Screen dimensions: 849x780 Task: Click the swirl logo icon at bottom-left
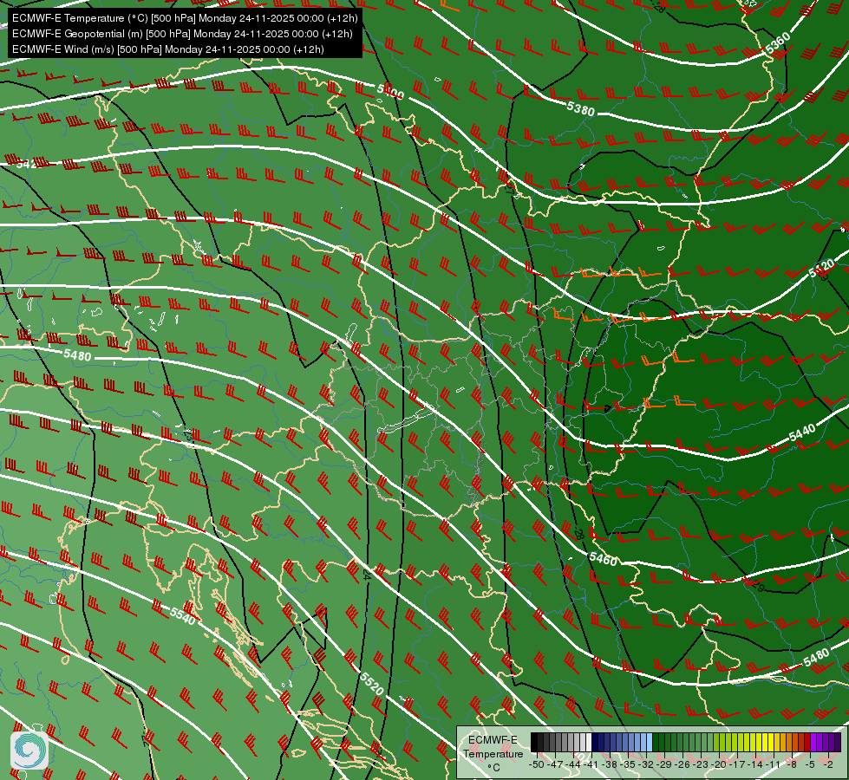coord(29,751)
